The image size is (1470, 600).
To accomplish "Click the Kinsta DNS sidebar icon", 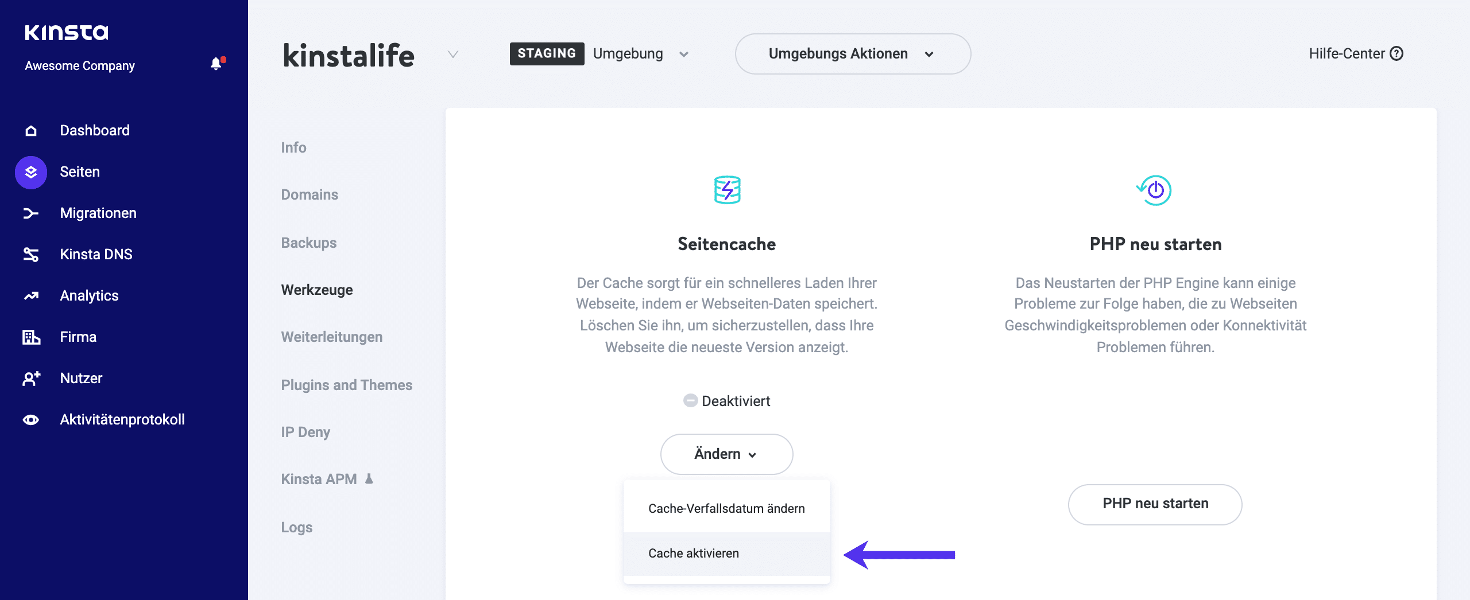I will 30,254.
